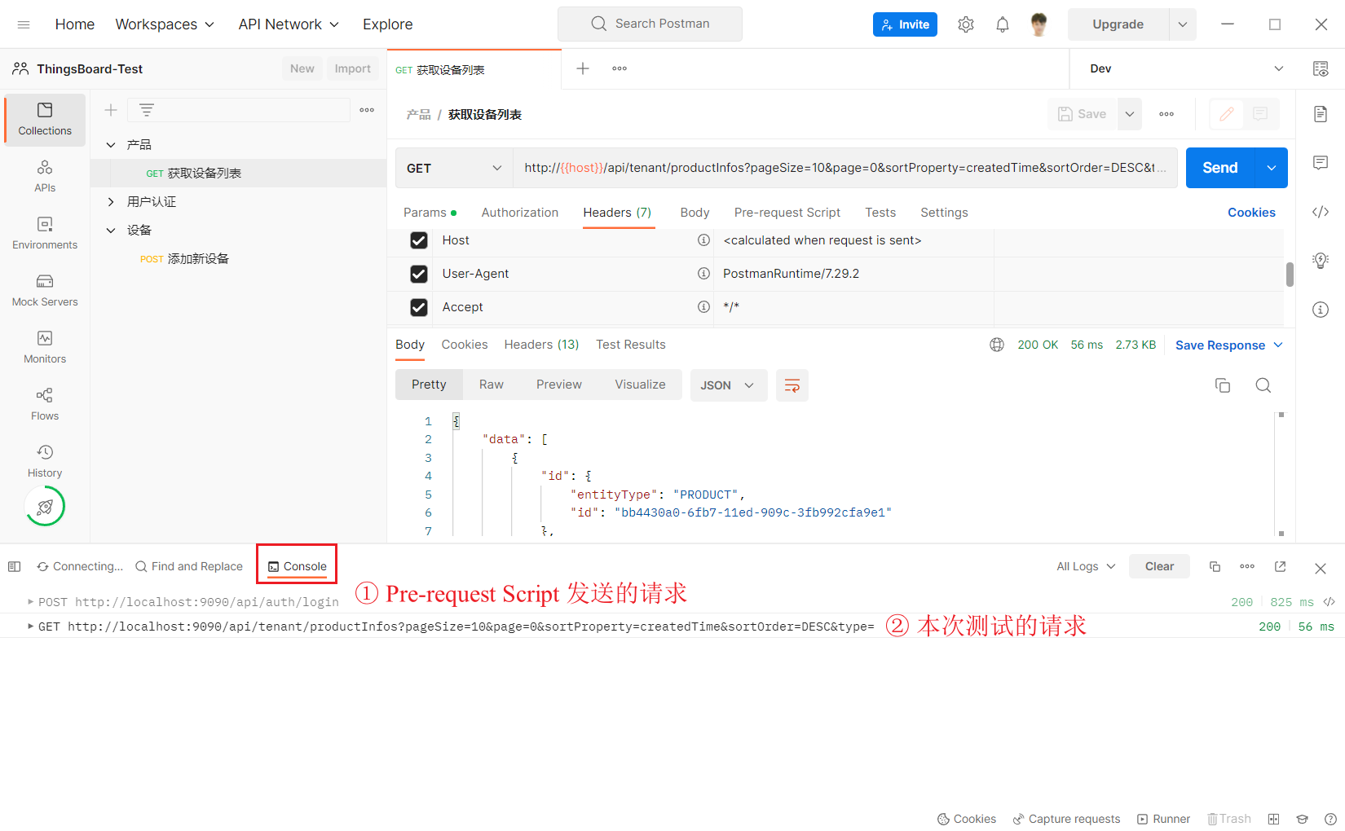
Task: Open the Dev environment selector
Action: click(1186, 68)
